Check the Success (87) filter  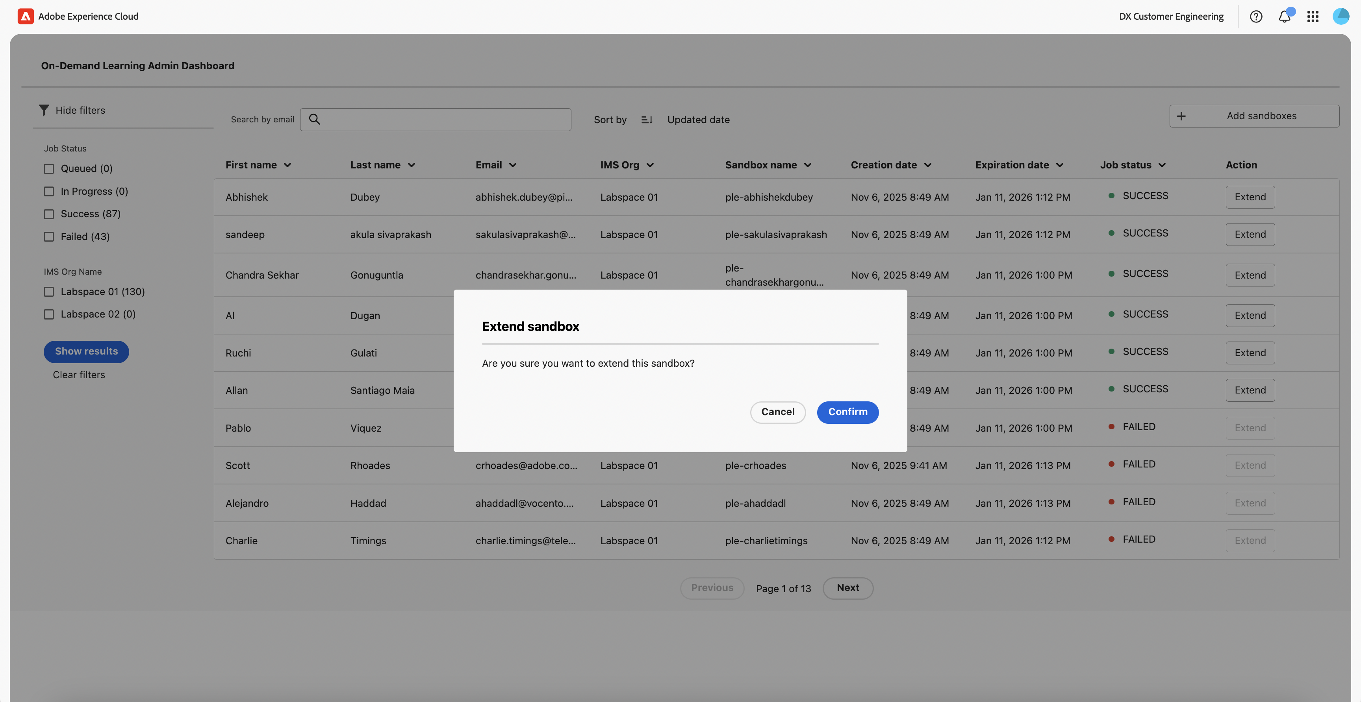[x=48, y=214]
